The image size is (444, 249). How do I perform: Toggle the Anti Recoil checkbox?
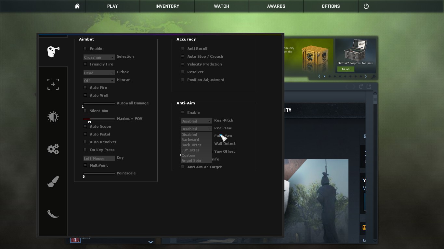[183, 48]
